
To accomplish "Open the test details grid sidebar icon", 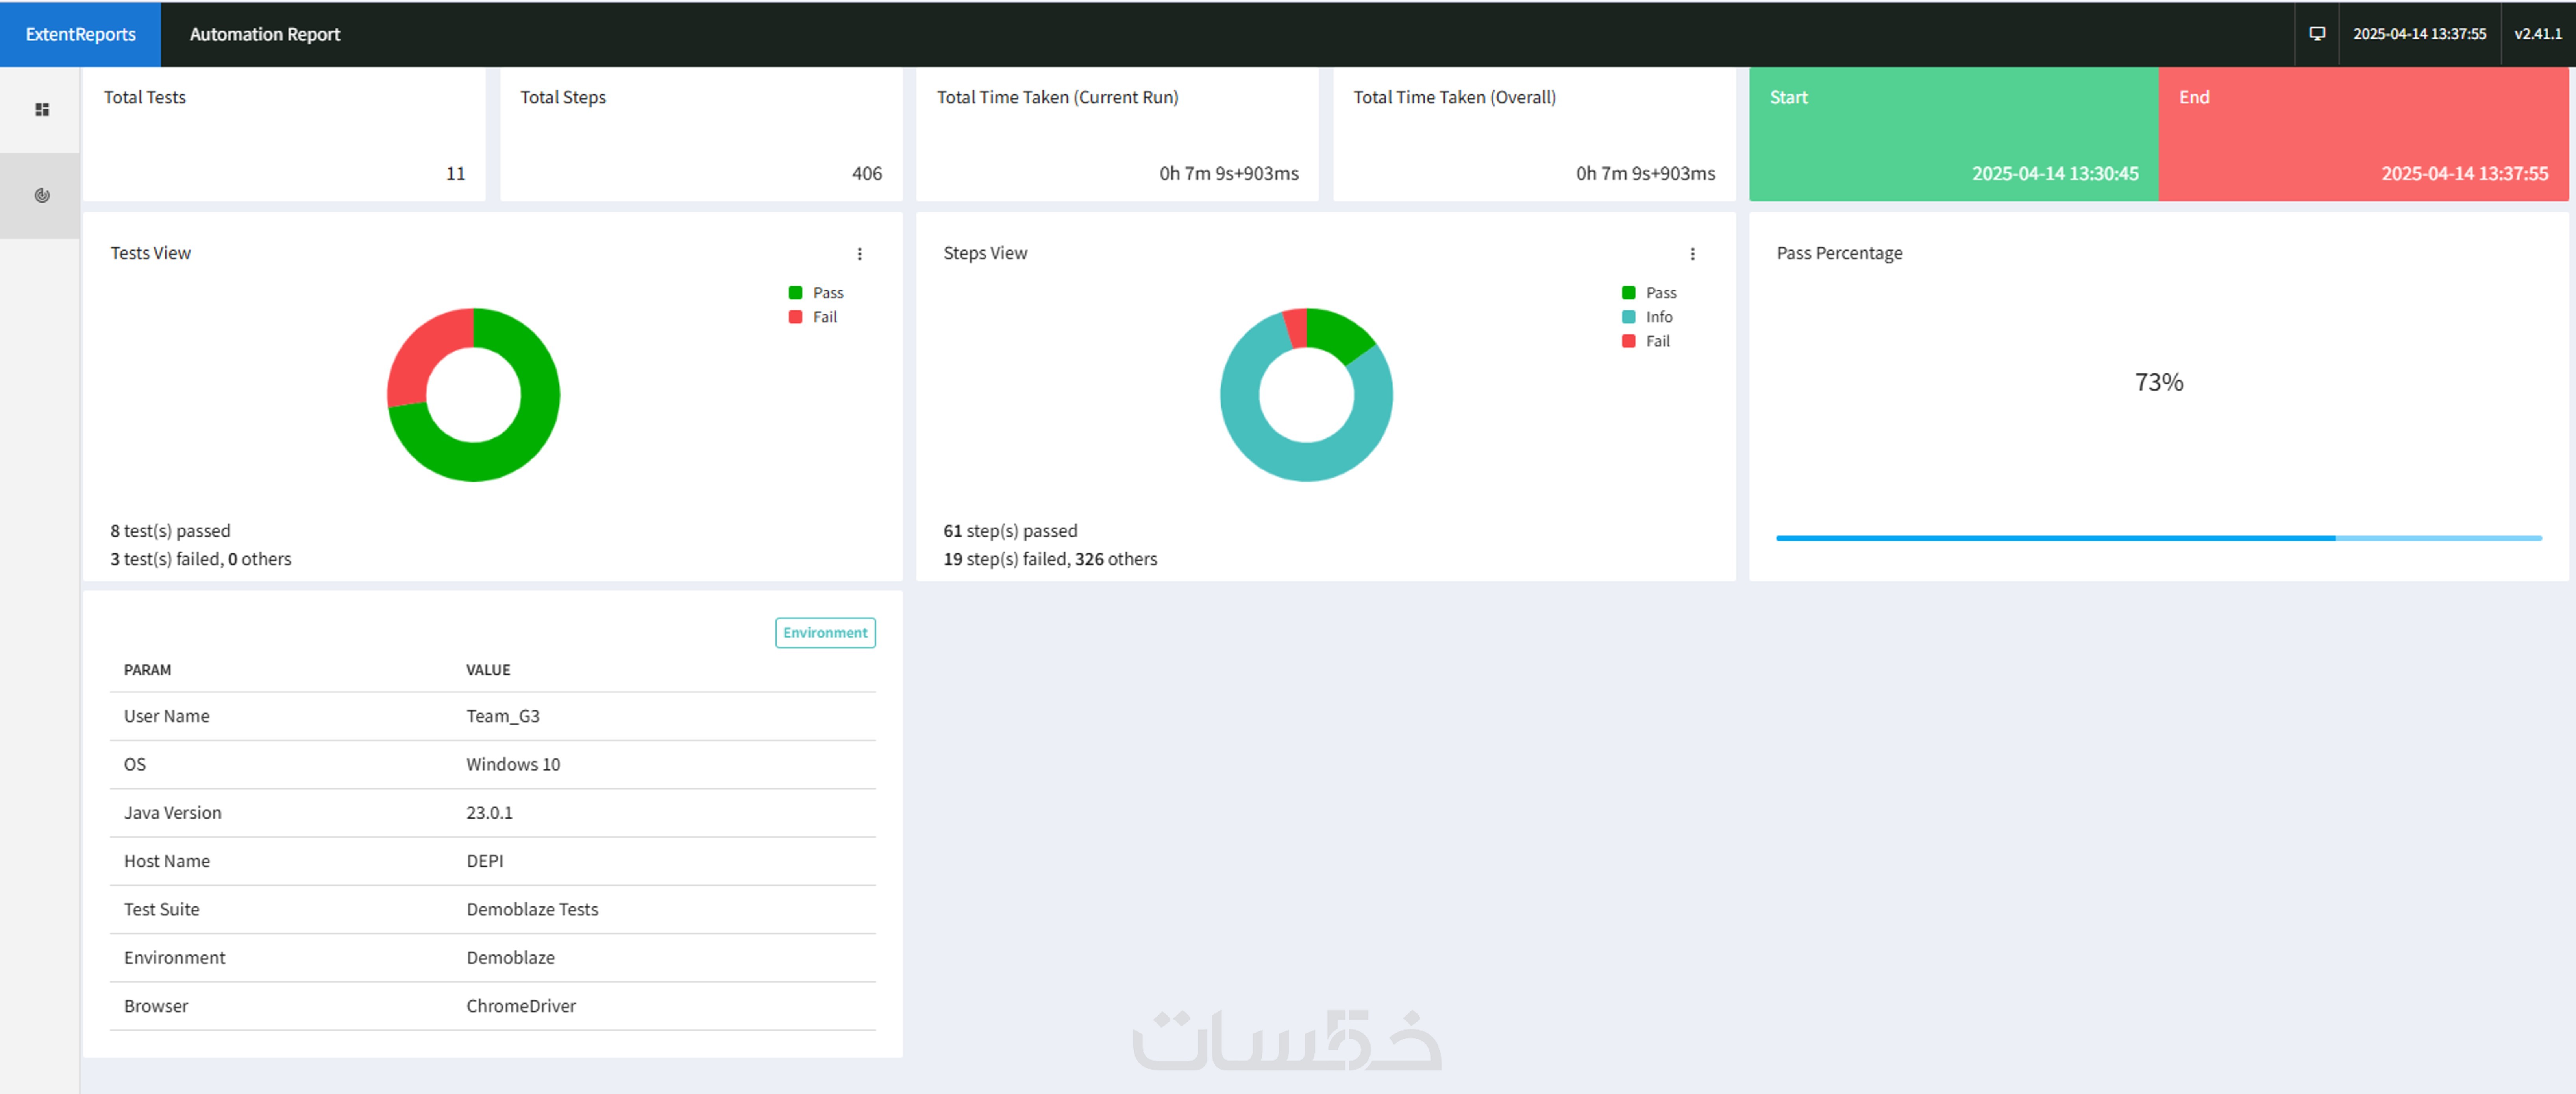I will coord(42,110).
